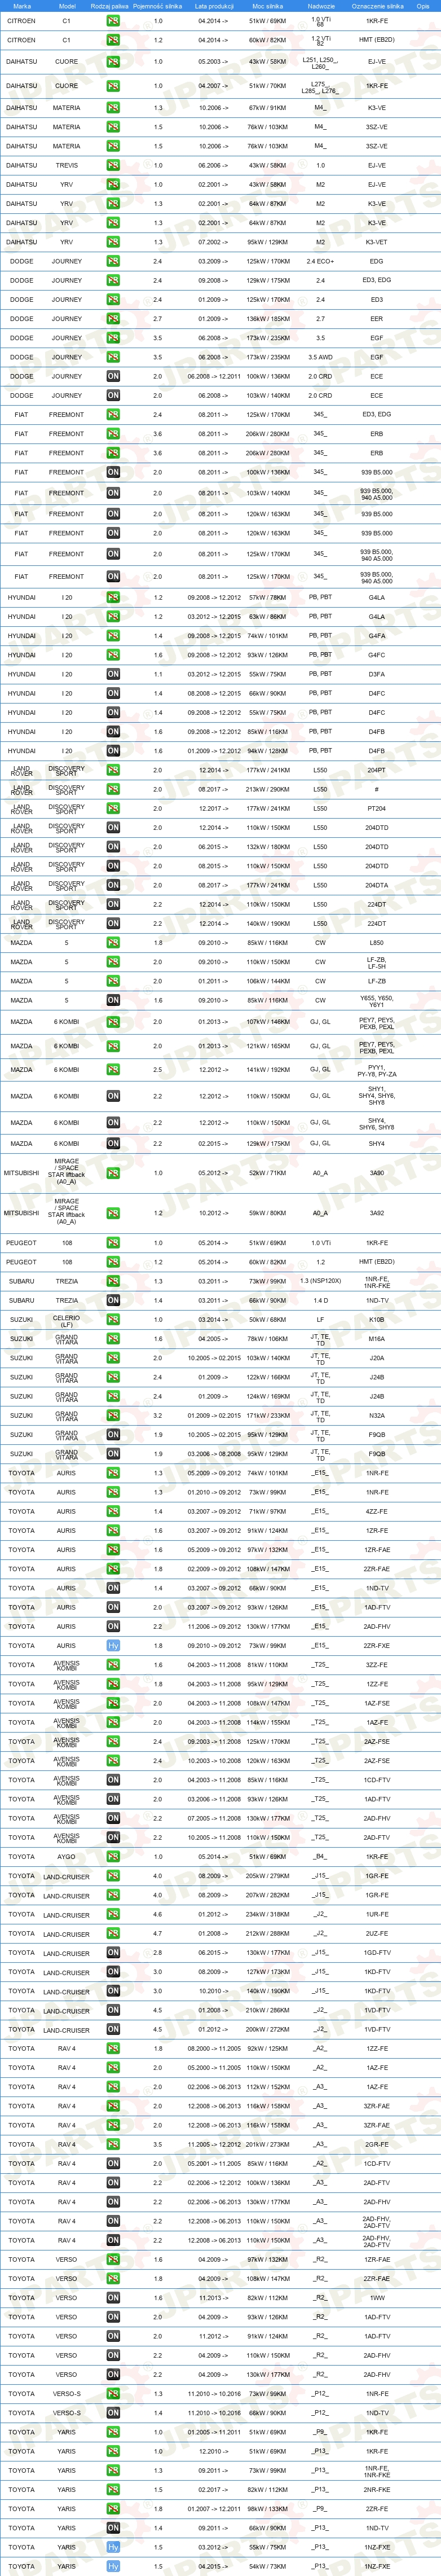This screenshot has height=2576, width=441.
Task: Click the petrol icon in the Toyota Aygo row
Action: pos(113,1856)
